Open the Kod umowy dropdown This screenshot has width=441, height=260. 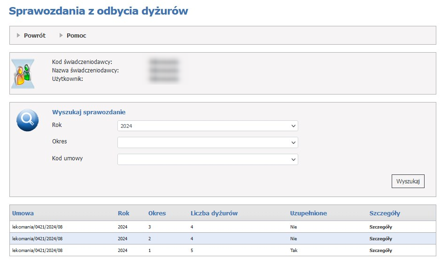point(207,159)
